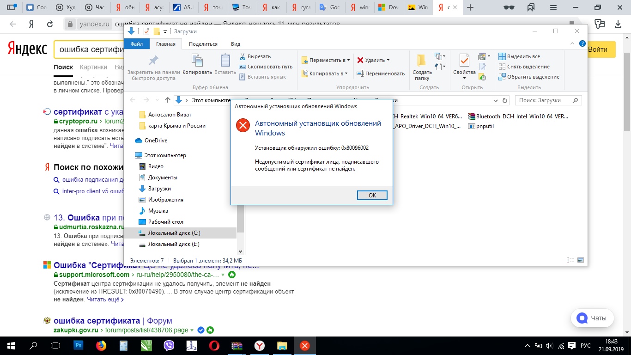
Task: Open Автосалон Виват folder
Action: 170,115
